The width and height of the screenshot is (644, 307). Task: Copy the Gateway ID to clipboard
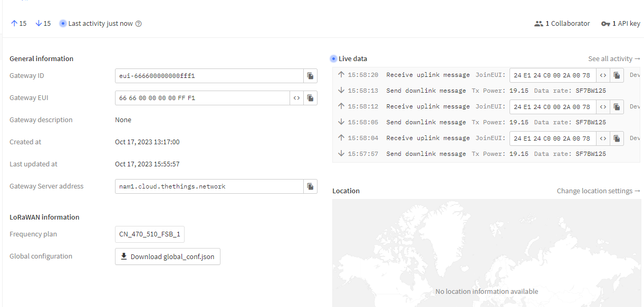click(311, 76)
